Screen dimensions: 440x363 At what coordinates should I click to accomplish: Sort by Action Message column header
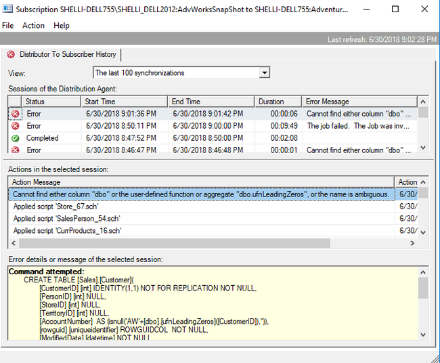coord(201,182)
